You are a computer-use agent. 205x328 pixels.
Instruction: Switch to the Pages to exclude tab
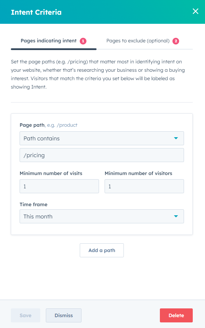138,41
